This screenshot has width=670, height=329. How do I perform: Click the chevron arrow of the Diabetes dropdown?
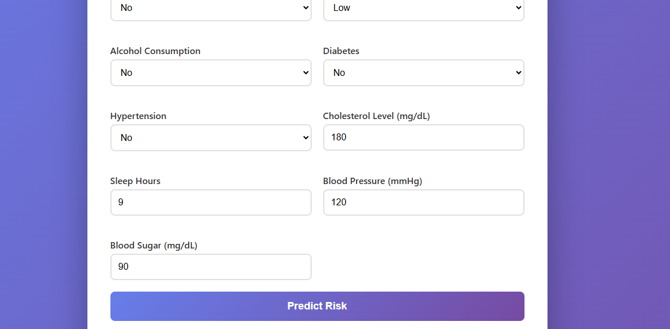[518, 73]
